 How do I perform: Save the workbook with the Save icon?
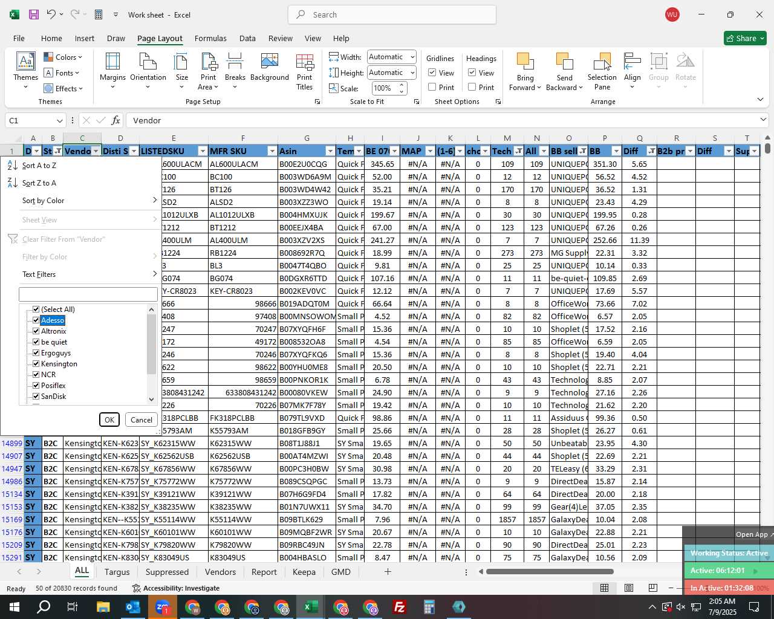coord(34,15)
